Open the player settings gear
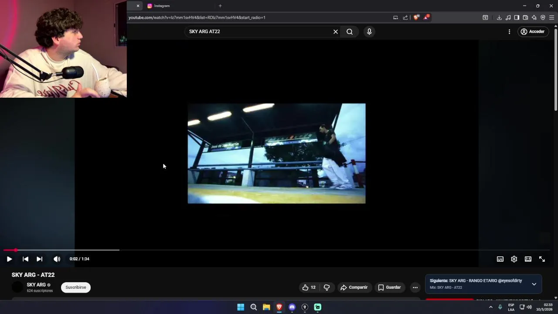This screenshot has height=314, width=558. click(x=514, y=259)
